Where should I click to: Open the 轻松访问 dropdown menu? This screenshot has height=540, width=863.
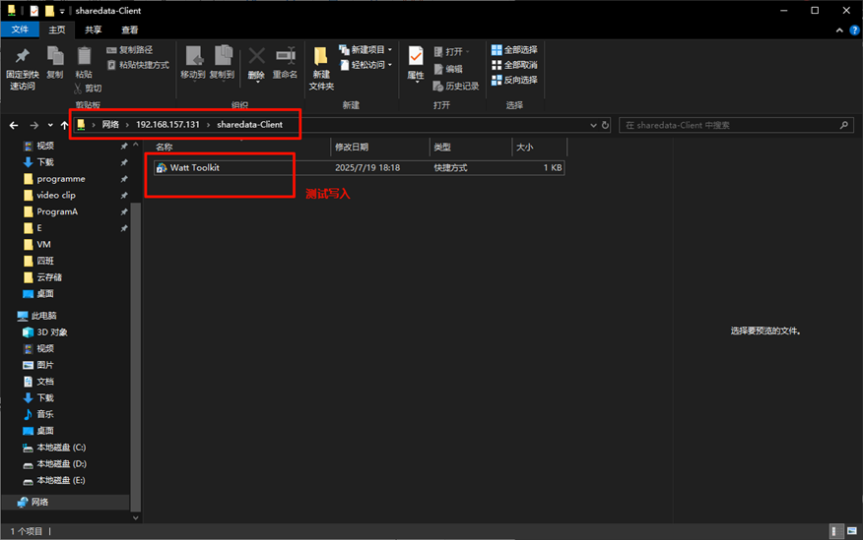point(366,65)
